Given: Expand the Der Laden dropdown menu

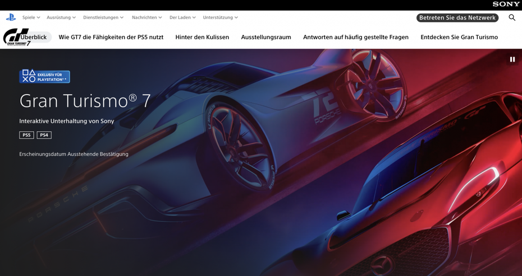Looking at the screenshot, I should (182, 17).
